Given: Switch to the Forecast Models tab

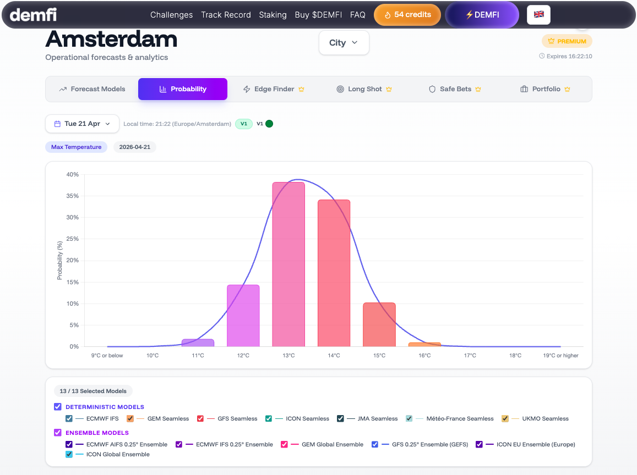Looking at the screenshot, I should click(92, 89).
